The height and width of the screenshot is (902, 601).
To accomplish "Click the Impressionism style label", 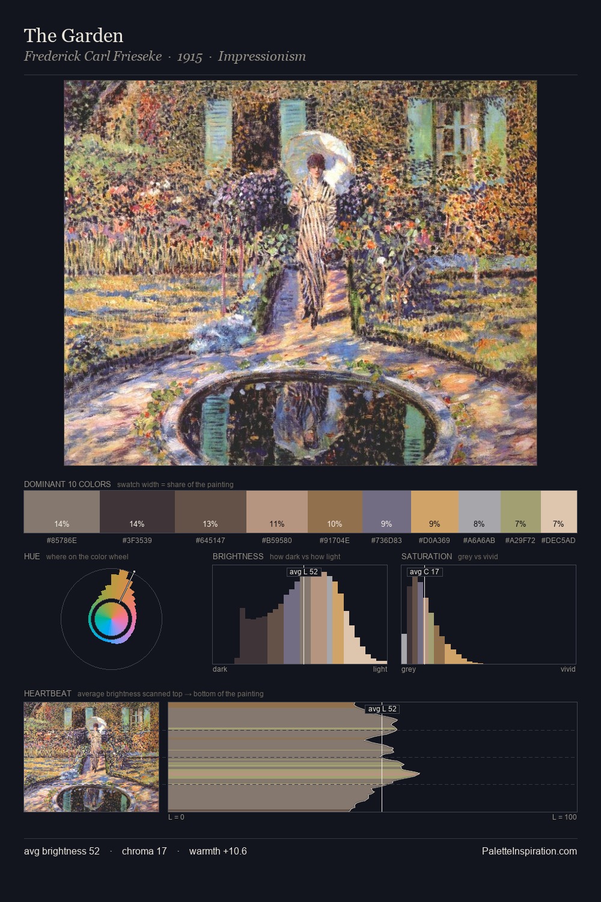I will click(262, 57).
